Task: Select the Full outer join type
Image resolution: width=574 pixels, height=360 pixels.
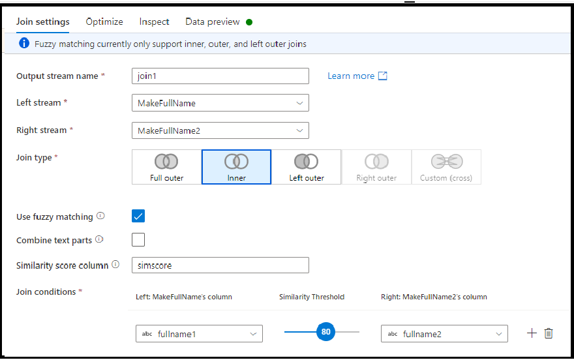Action: [166, 167]
